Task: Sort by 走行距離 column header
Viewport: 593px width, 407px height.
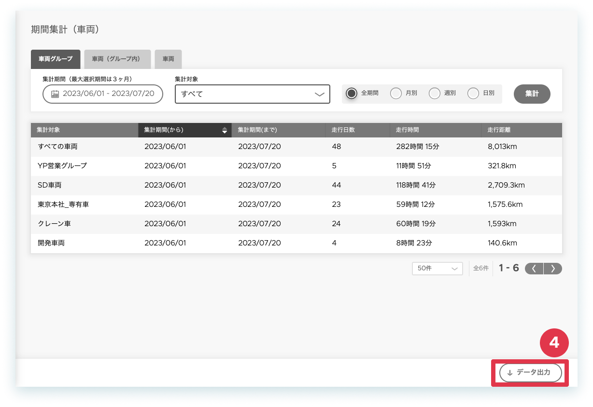Action: [x=522, y=130]
